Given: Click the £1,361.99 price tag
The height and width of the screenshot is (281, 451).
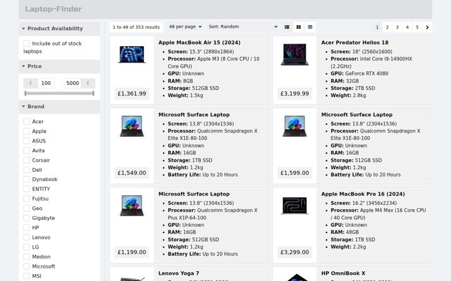Looking at the screenshot, I should coord(132,94).
